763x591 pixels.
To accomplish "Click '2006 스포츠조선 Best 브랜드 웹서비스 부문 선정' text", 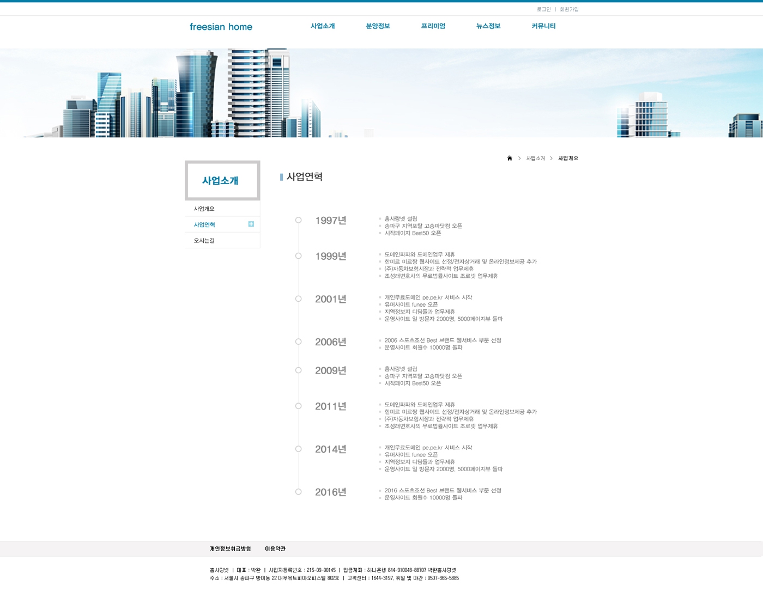I will (x=443, y=340).
